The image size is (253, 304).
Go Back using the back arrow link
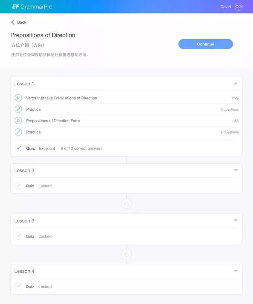18,22
